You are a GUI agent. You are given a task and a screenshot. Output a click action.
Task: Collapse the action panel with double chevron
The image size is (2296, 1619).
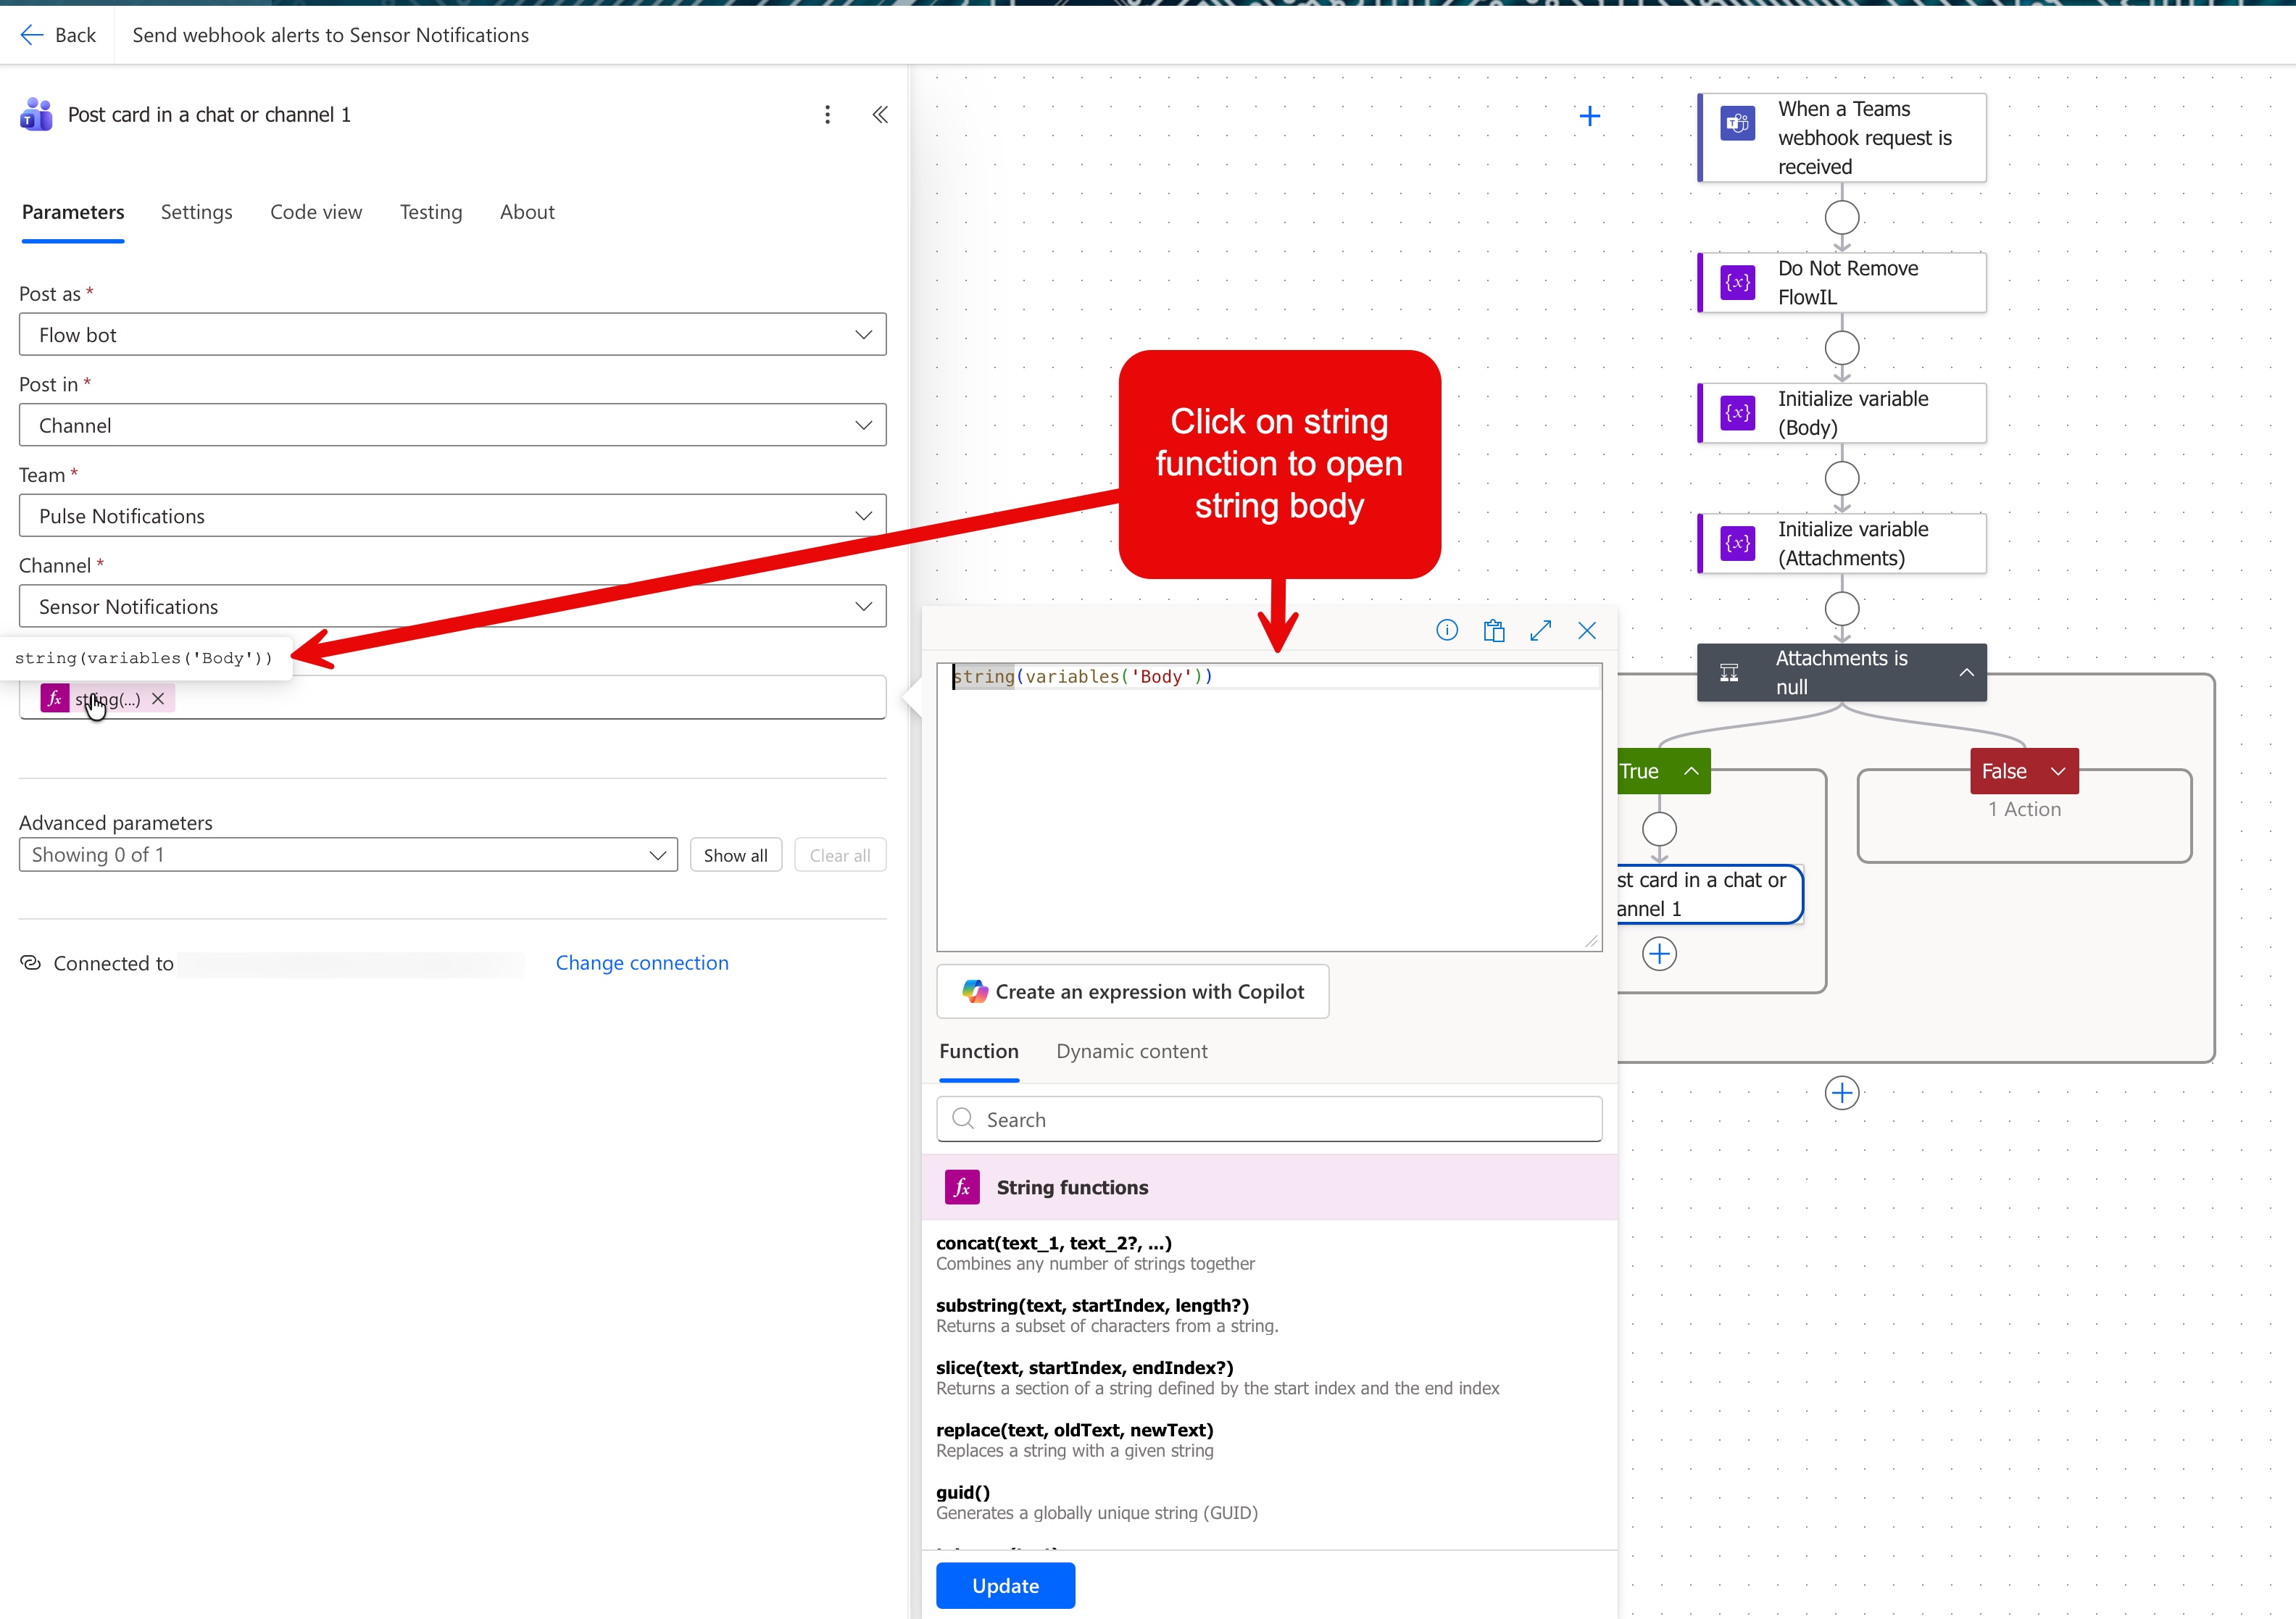[x=880, y=115]
